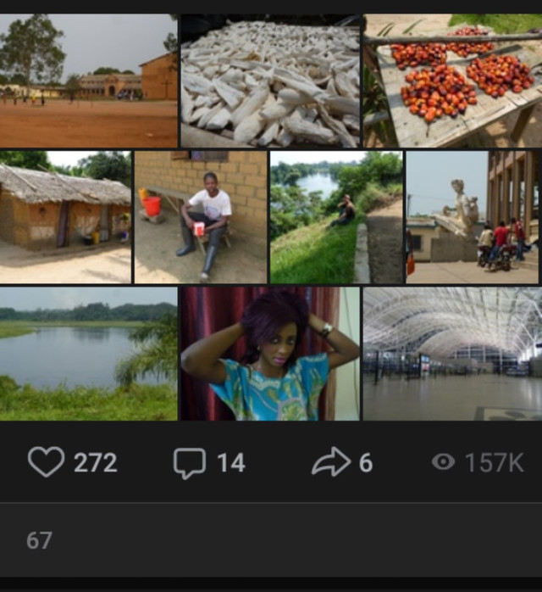This screenshot has height=592, width=542.
Task: Like the post with the heart icon
Action: (x=46, y=462)
